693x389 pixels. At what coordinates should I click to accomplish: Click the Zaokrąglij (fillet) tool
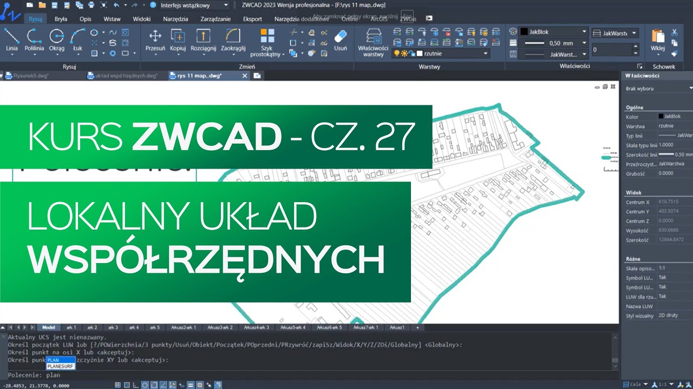pyautogui.click(x=233, y=39)
